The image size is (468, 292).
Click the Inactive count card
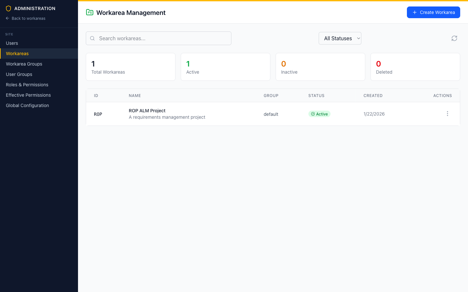point(320,67)
